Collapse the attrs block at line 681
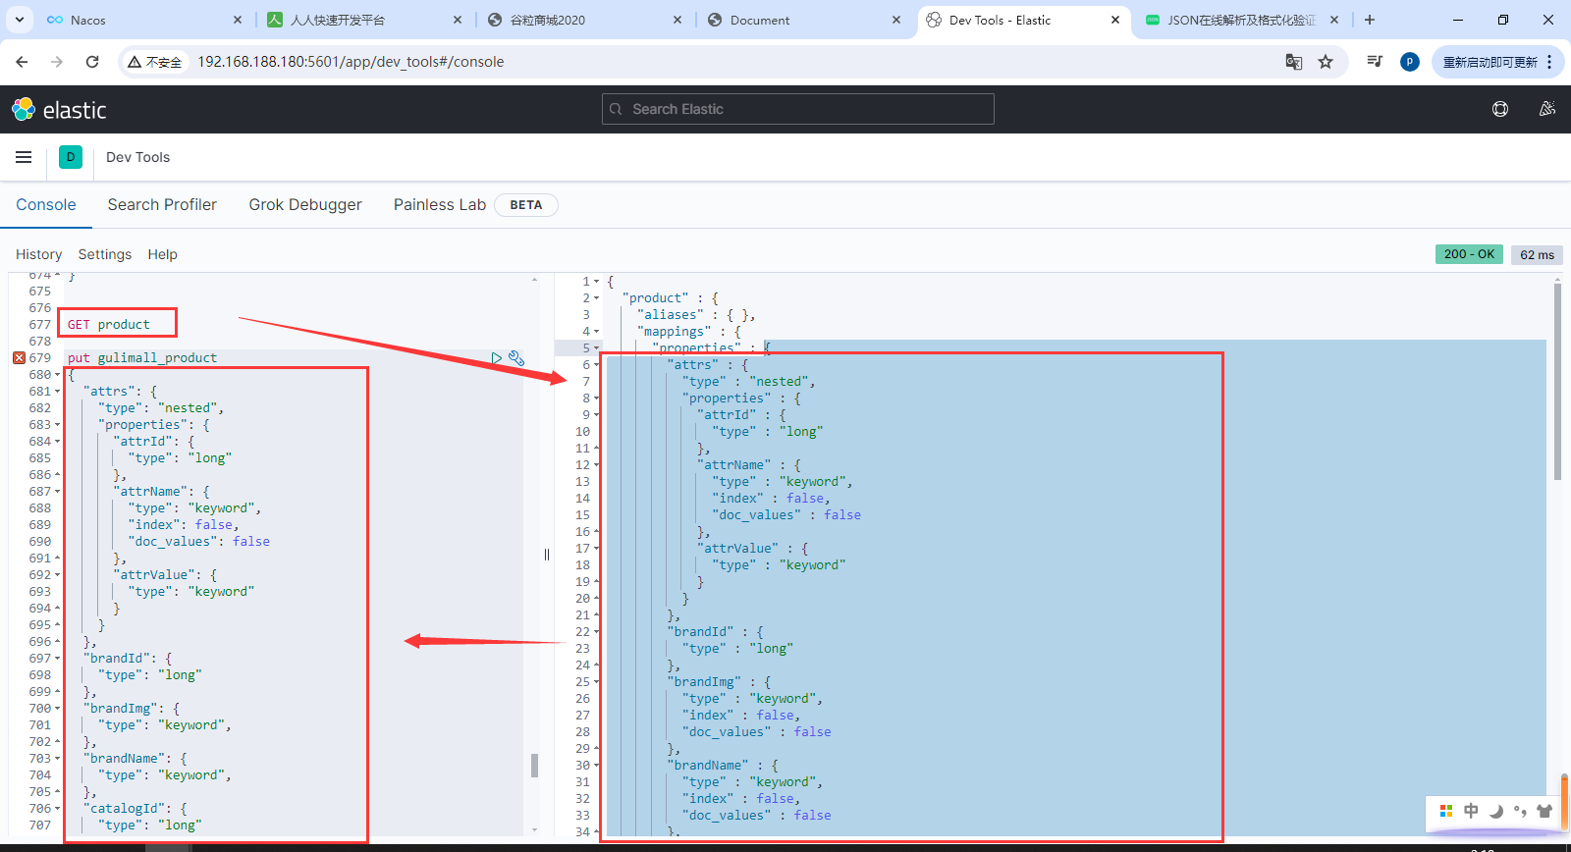Image resolution: width=1571 pixels, height=852 pixels. coord(57,392)
